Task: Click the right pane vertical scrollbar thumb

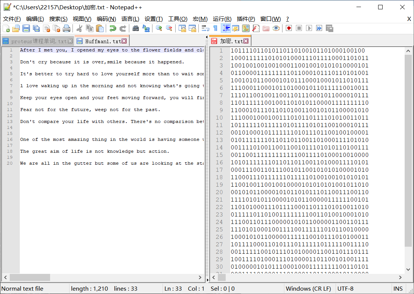Action: [x=408, y=151]
